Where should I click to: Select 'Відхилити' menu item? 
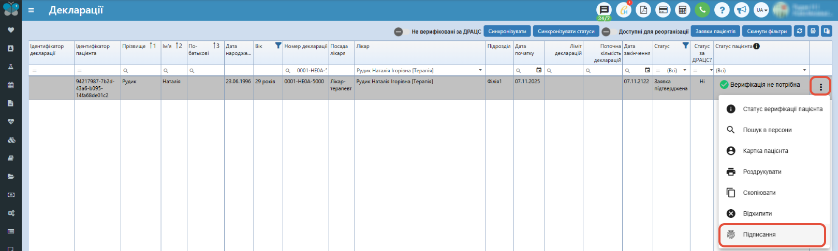pos(775,213)
